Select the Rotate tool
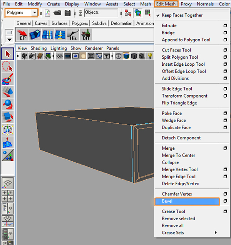The height and width of the screenshot is (245, 231). click(8, 104)
